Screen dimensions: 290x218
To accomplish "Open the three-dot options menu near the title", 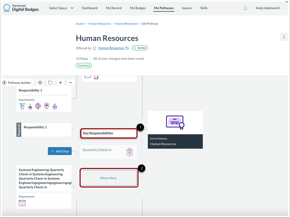I will pyautogui.click(x=284, y=37).
